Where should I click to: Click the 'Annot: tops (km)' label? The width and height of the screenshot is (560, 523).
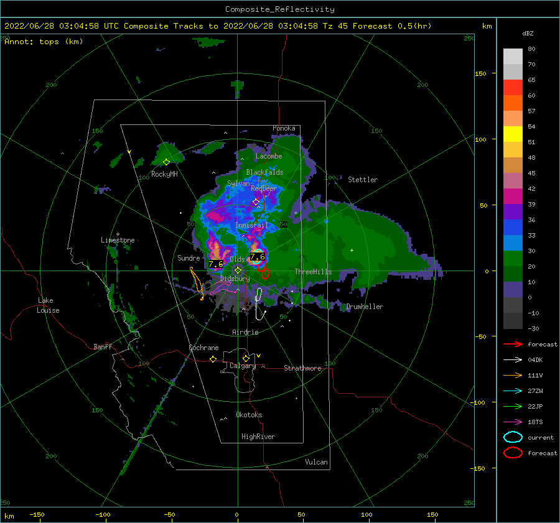(44, 42)
